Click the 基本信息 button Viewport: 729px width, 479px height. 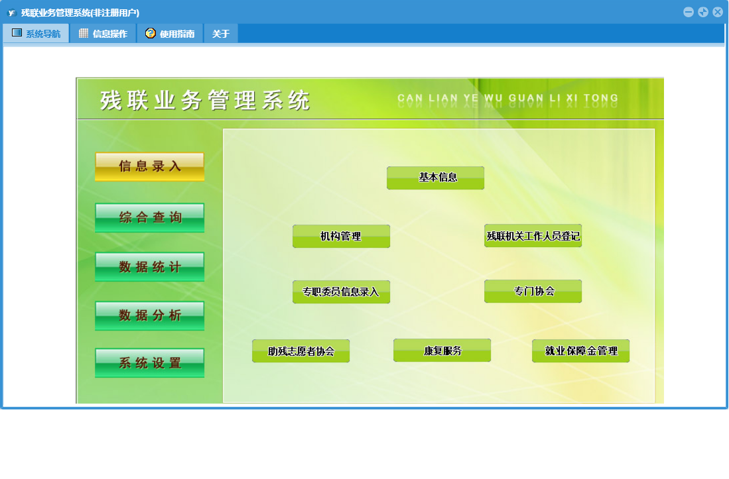click(436, 178)
